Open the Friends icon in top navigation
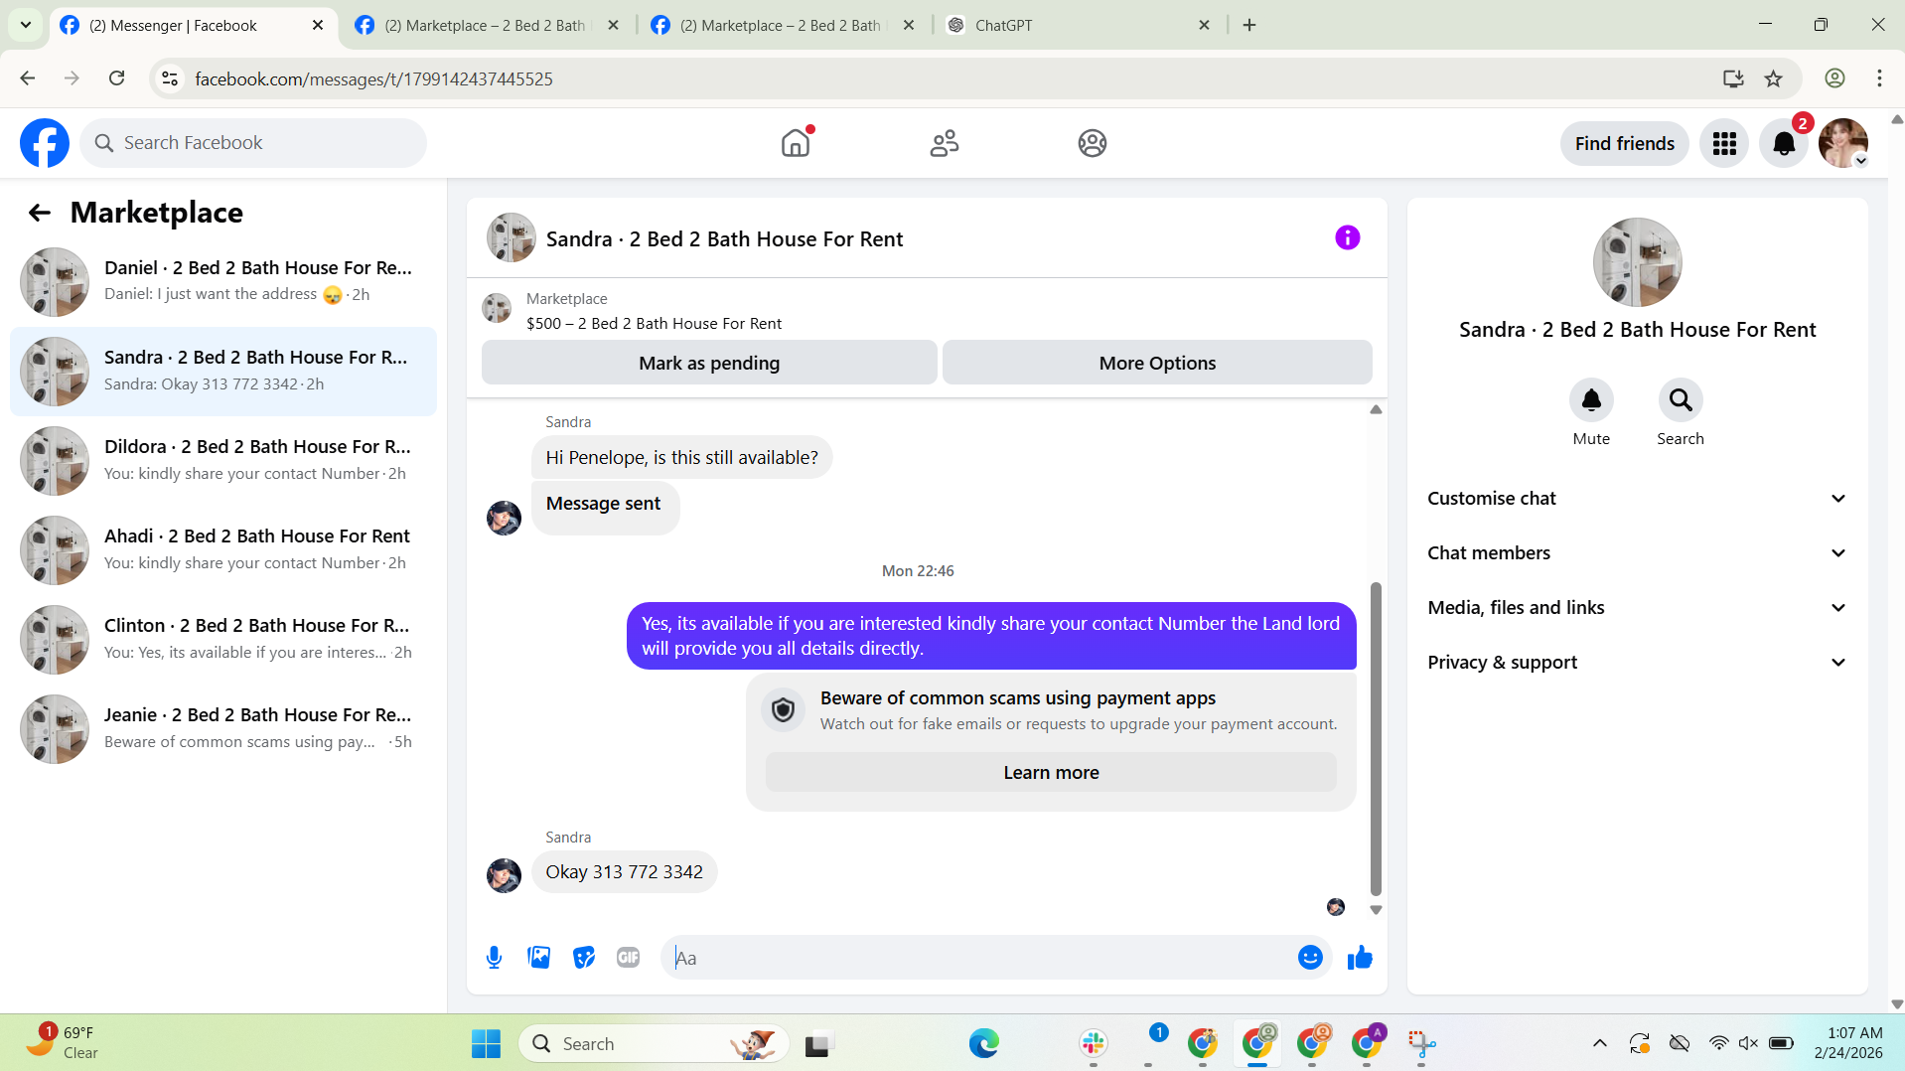This screenshot has width=1905, height=1071. (x=944, y=143)
